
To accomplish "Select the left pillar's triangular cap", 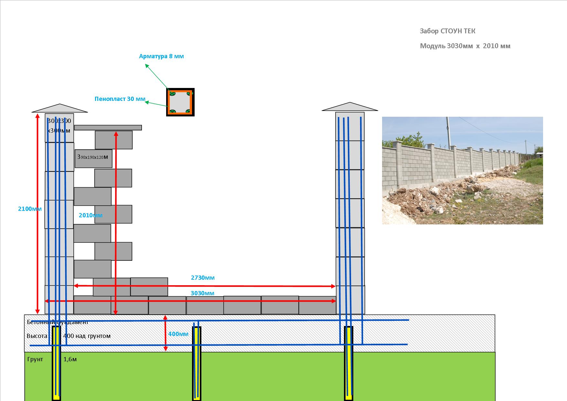I will (59, 108).
